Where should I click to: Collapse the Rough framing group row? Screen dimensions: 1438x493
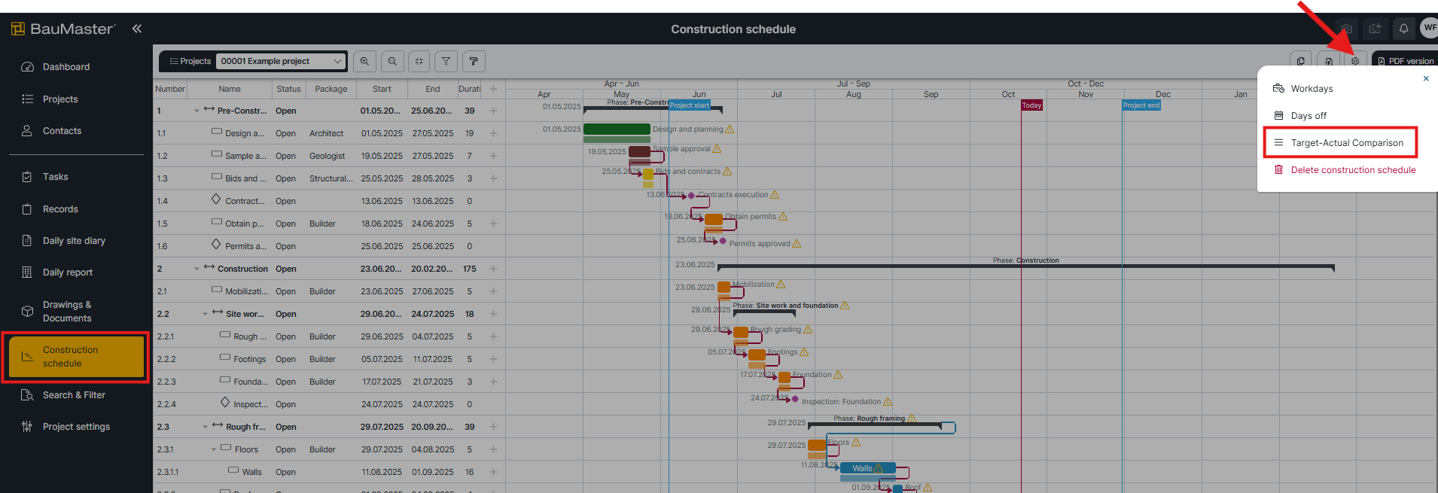(205, 427)
